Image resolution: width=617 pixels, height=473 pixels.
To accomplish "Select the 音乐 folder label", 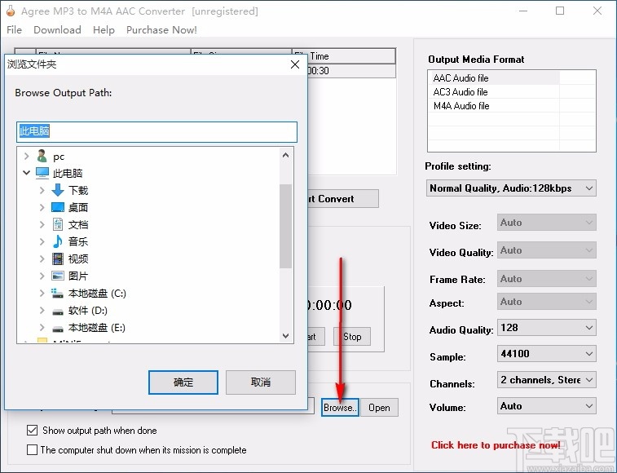I will click(78, 241).
